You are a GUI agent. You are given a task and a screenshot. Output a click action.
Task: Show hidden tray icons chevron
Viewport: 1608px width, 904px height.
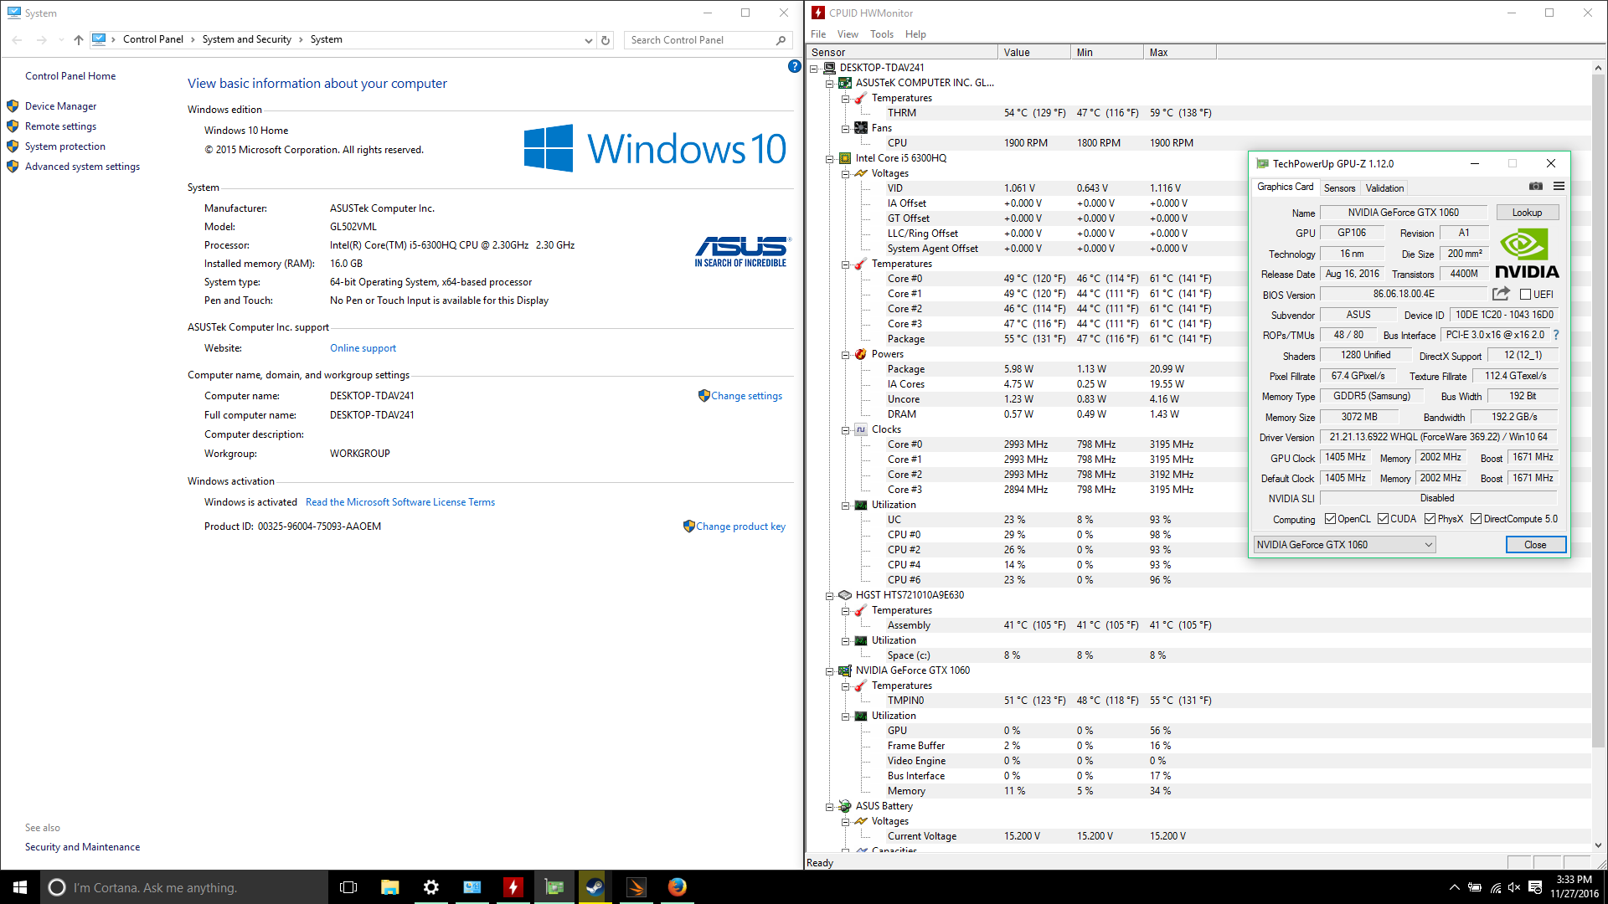[x=1454, y=887]
